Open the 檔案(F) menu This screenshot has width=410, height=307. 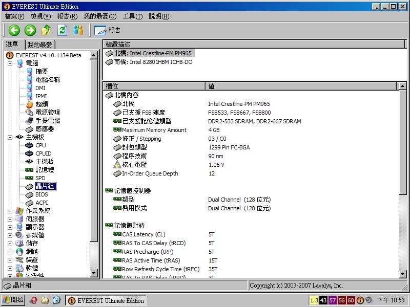tap(15, 16)
